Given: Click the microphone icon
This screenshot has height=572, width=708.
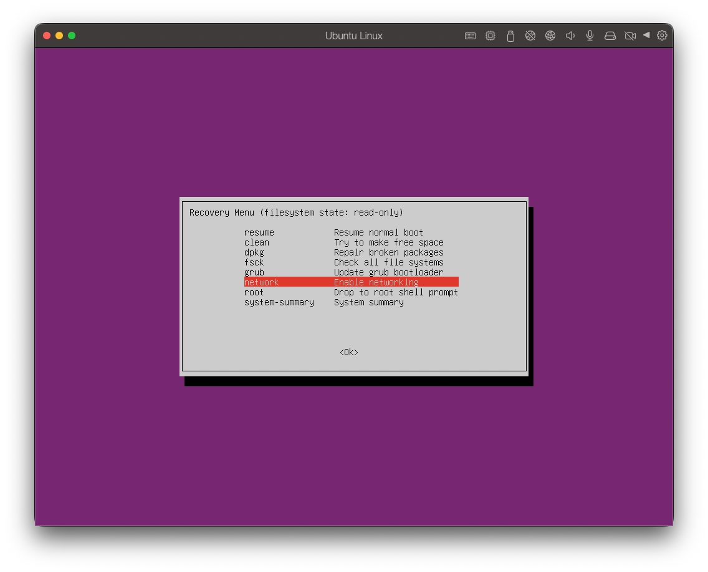Looking at the screenshot, I should [590, 36].
